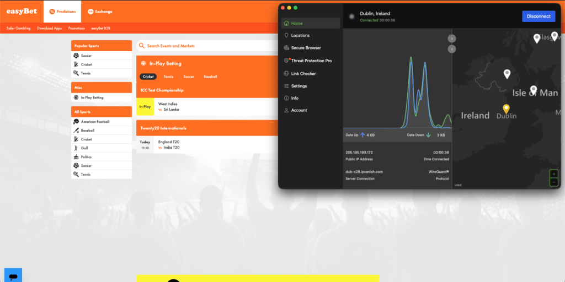Select the Tennis pill in In-Play Betting
The image size is (565, 282).
169,77
